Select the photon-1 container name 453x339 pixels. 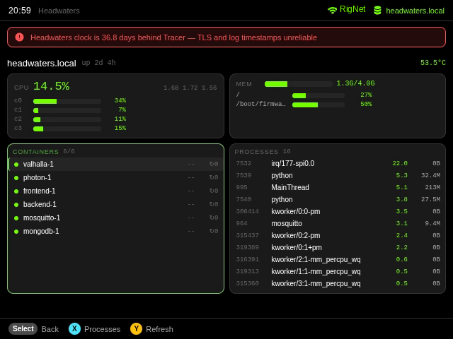38,177
